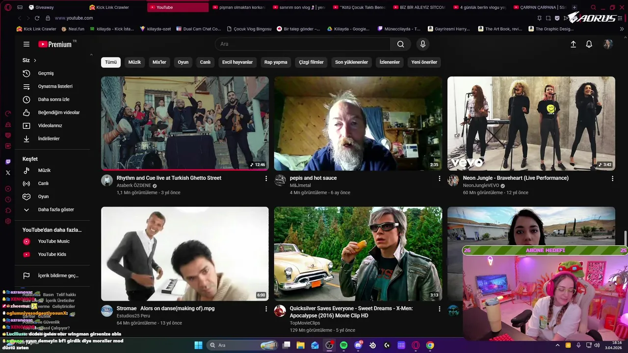Open options for pepis and hot sauce

coord(439,178)
